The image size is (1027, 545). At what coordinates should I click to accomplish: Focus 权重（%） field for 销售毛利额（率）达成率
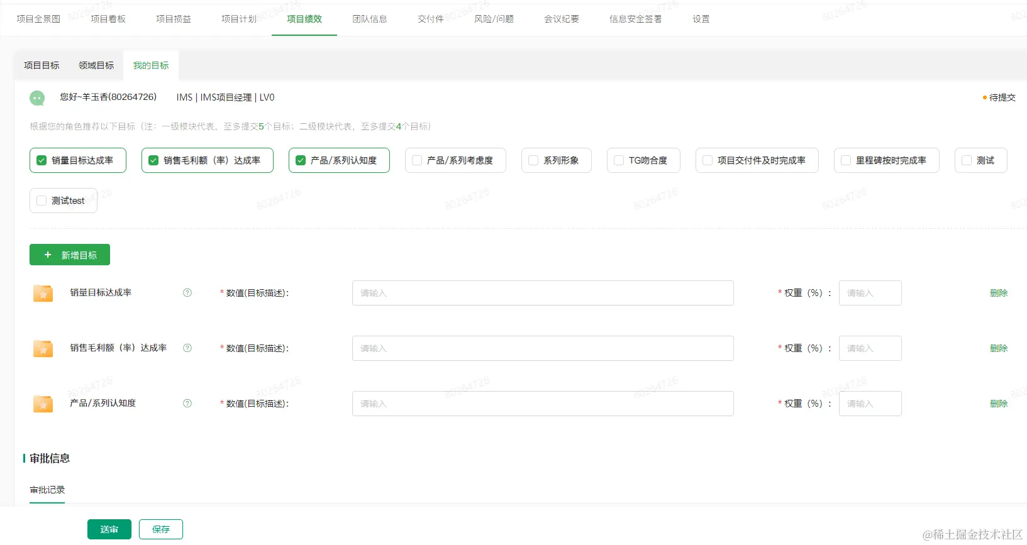click(870, 348)
